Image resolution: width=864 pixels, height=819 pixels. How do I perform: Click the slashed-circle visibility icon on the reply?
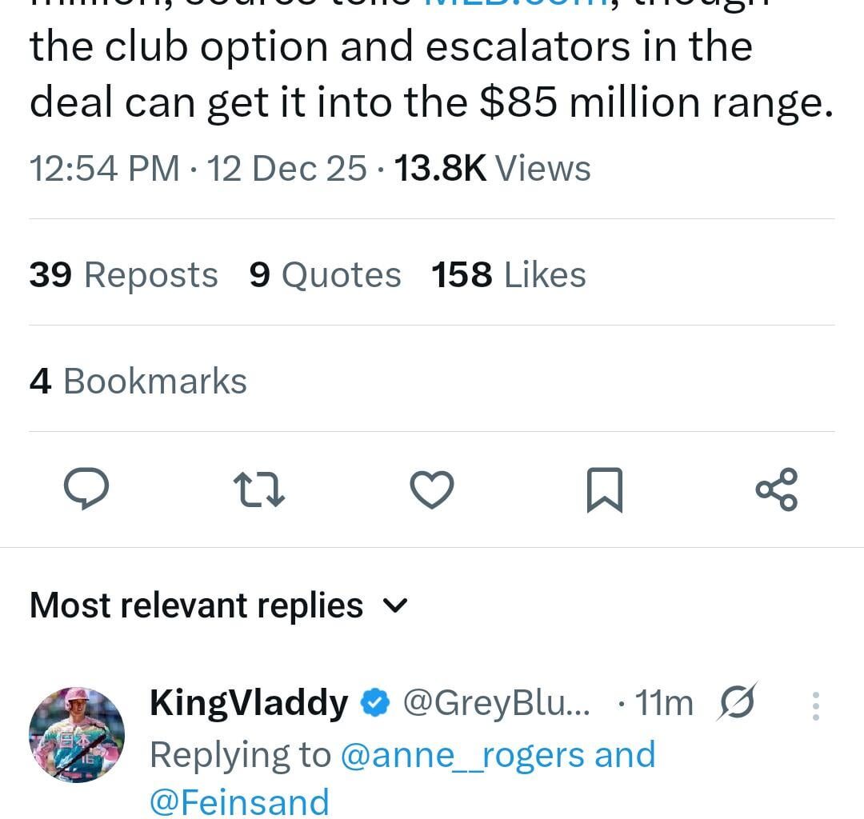point(736,702)
